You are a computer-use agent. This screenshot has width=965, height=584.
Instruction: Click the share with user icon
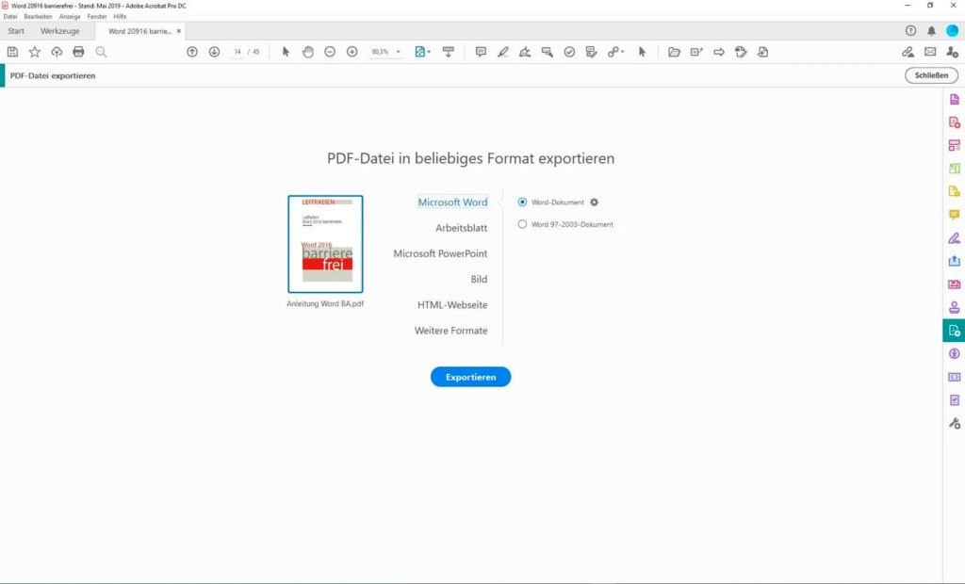952,53
